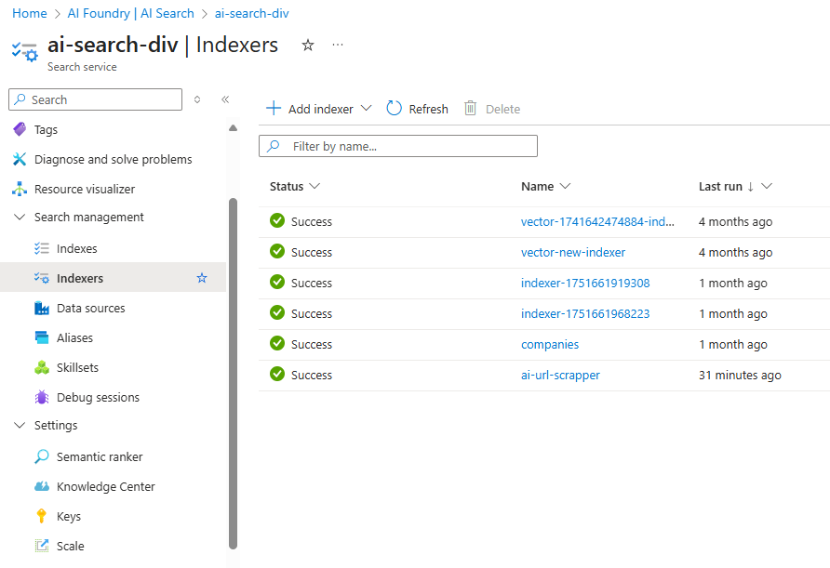
Task: Click the Data sources icon
Action: (x=42, y=308)
